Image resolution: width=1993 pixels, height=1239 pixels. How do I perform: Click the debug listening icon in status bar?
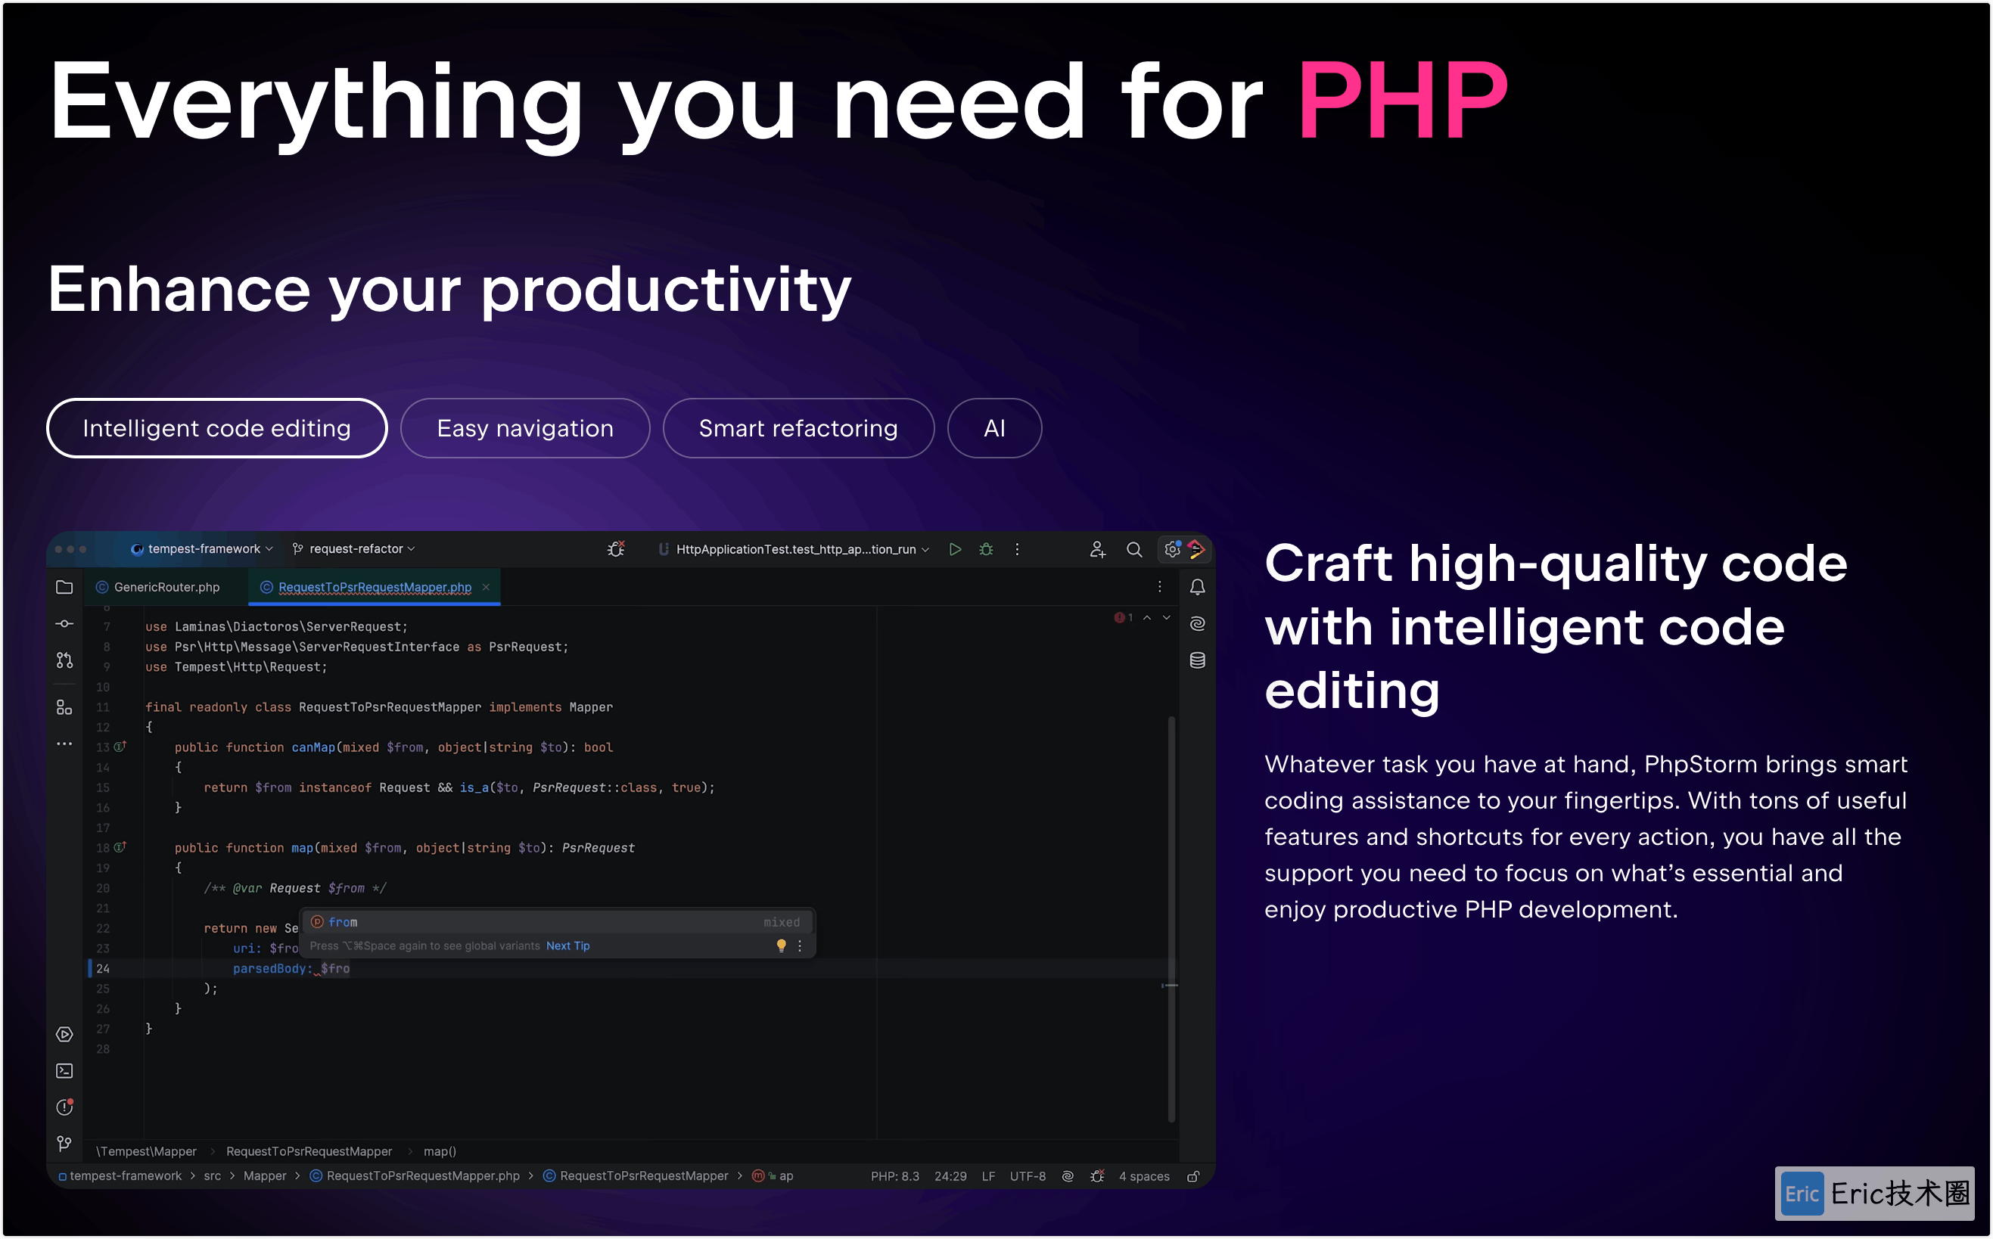1097,1176
